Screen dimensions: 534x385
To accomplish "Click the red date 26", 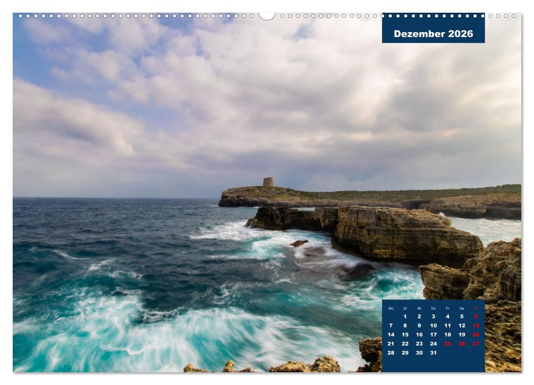I will 462,344.
